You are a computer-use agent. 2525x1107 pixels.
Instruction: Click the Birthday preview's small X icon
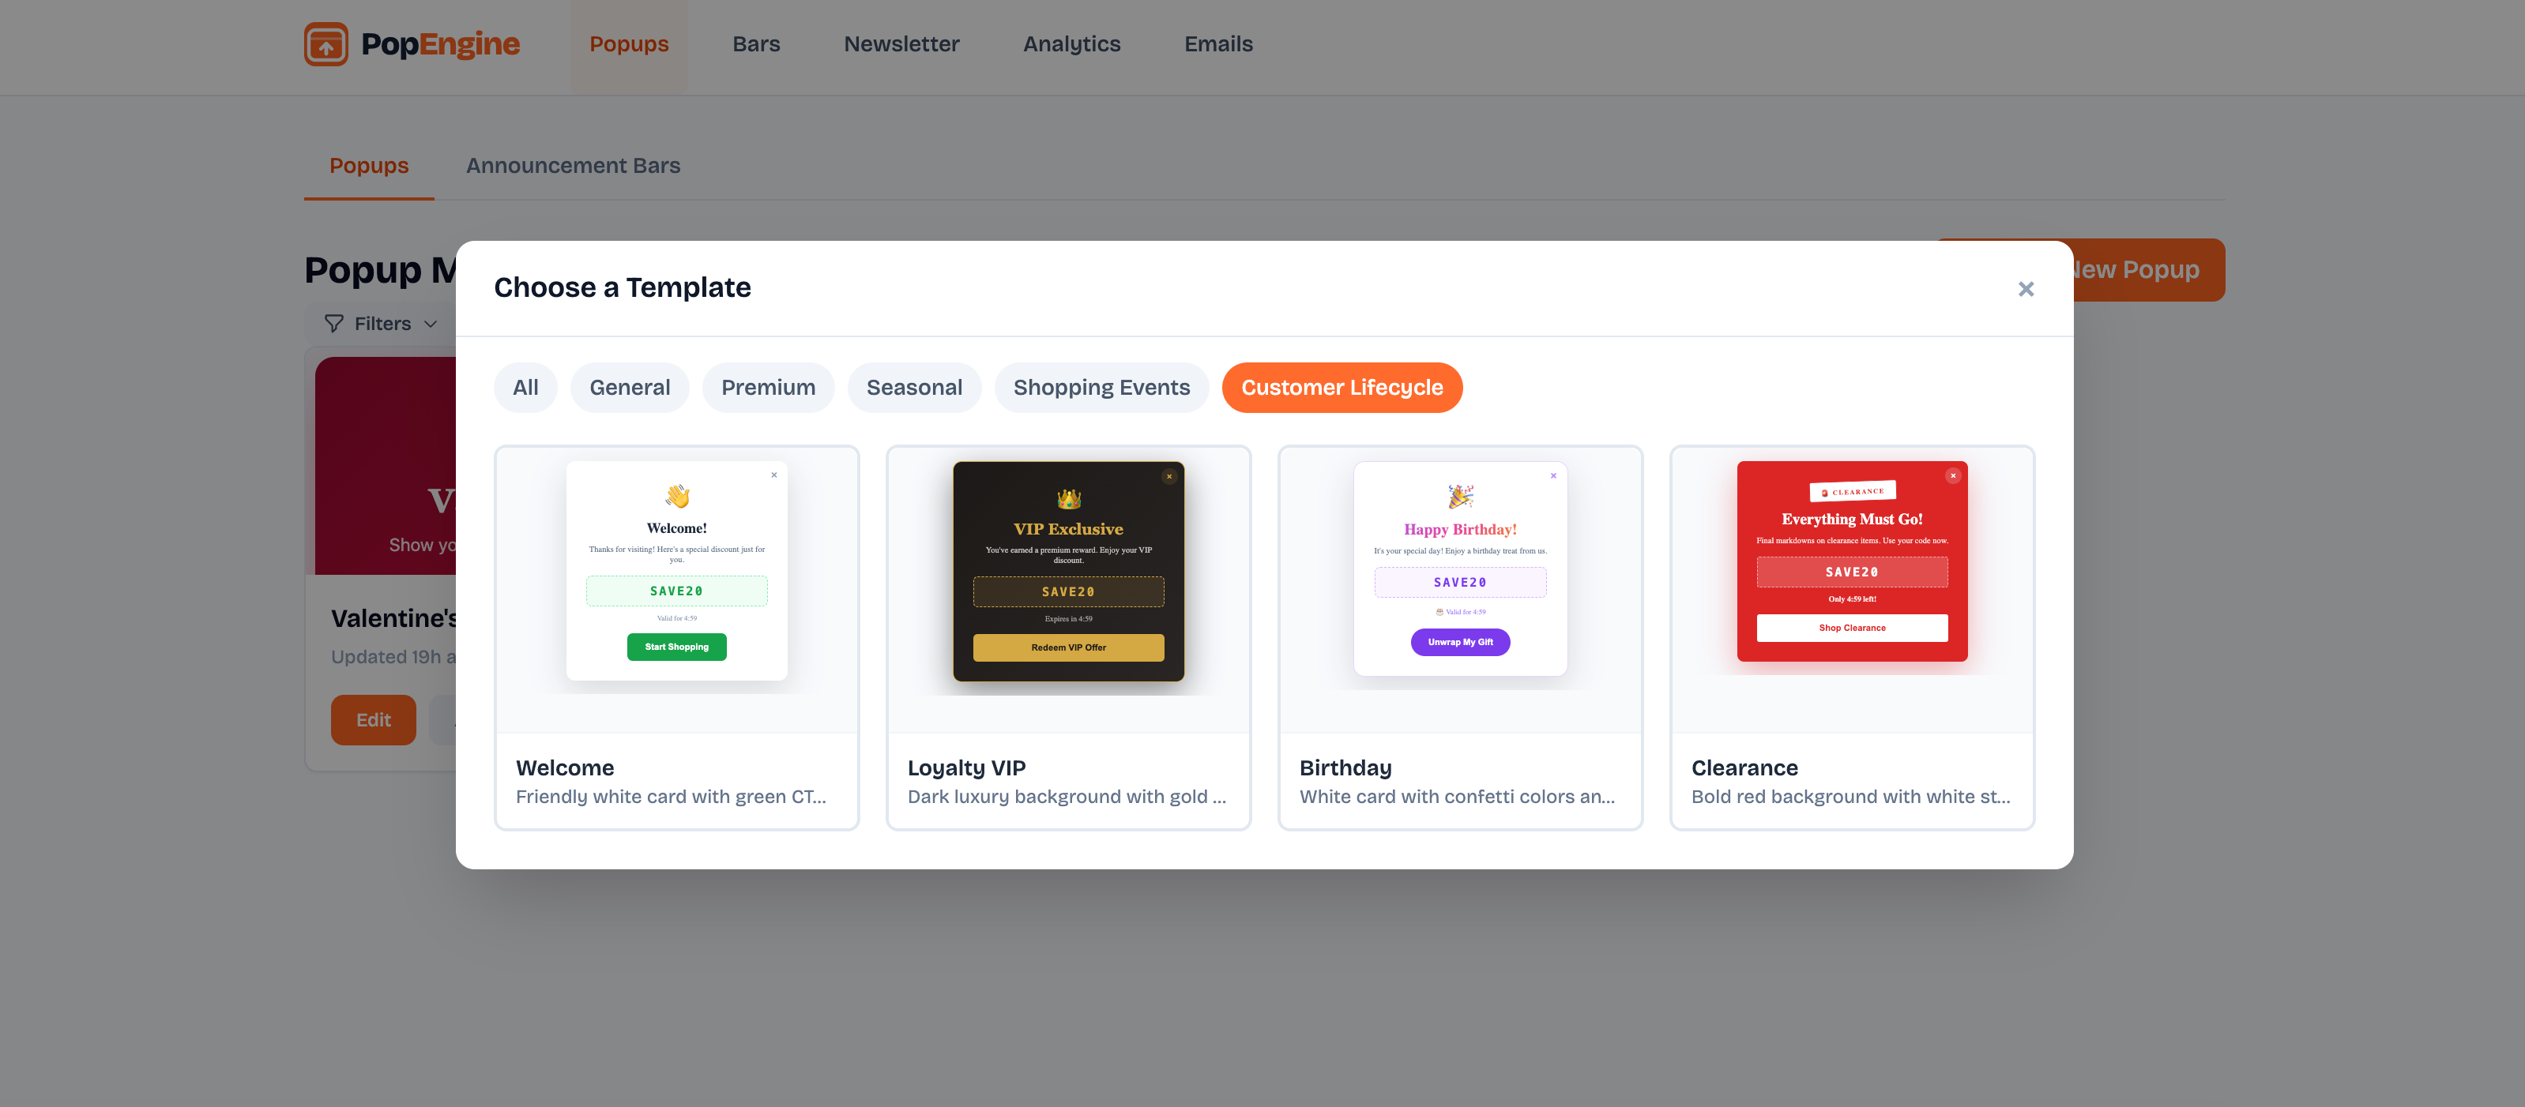[1552, 476]
